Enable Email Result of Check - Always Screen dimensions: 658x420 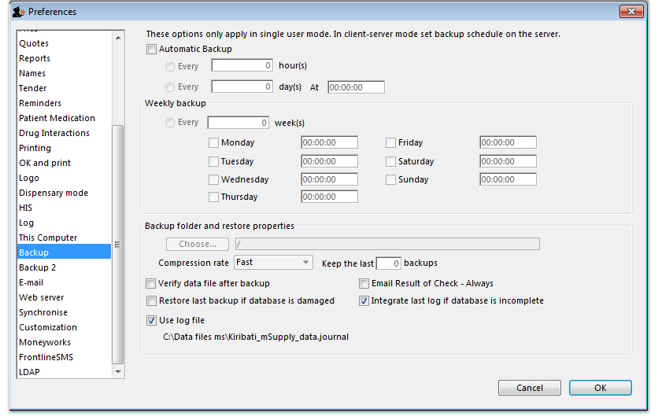[x=364, y=283]
